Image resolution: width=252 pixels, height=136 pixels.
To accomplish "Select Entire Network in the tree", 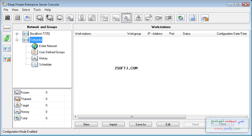I will tap(48, 46).
